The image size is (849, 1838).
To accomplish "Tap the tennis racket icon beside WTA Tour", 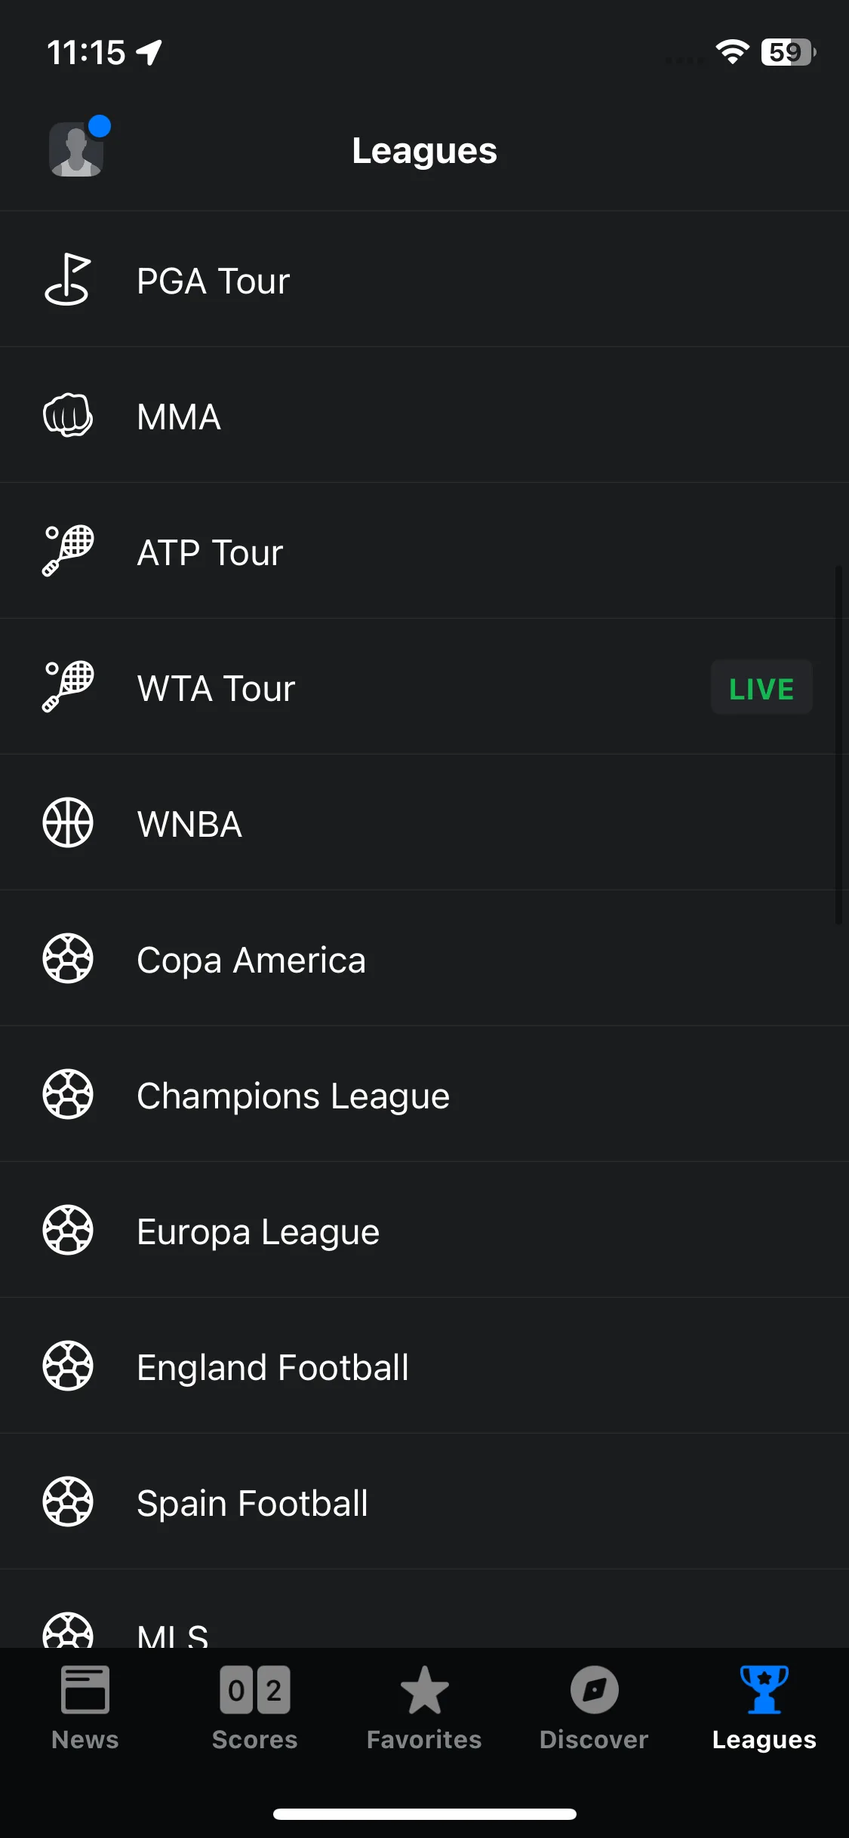I will 68,687.
